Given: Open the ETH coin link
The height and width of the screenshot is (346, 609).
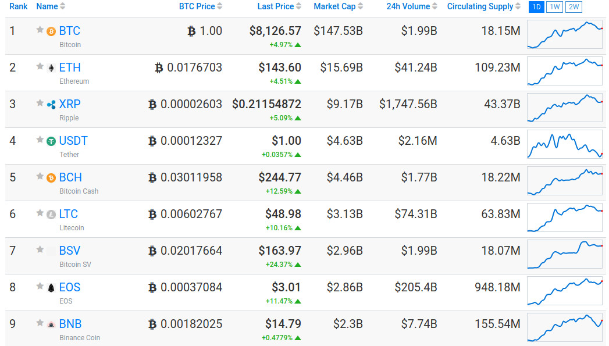Looking at the screenshot, I should (x=70, y=67).
